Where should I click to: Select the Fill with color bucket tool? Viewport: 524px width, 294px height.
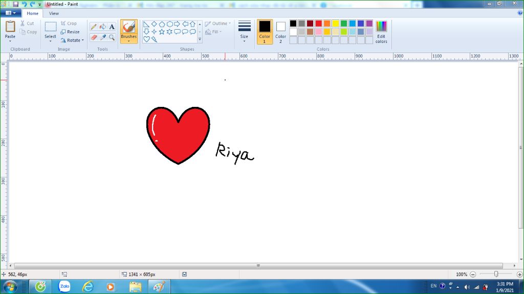tap(103, 27)
